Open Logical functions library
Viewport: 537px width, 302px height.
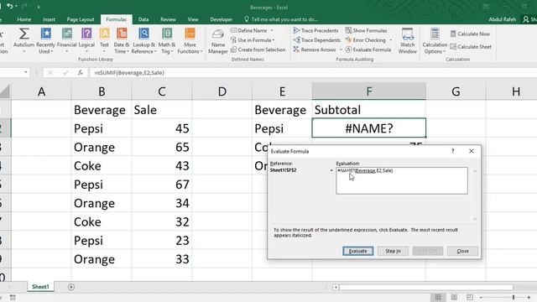tap(86, 41)
